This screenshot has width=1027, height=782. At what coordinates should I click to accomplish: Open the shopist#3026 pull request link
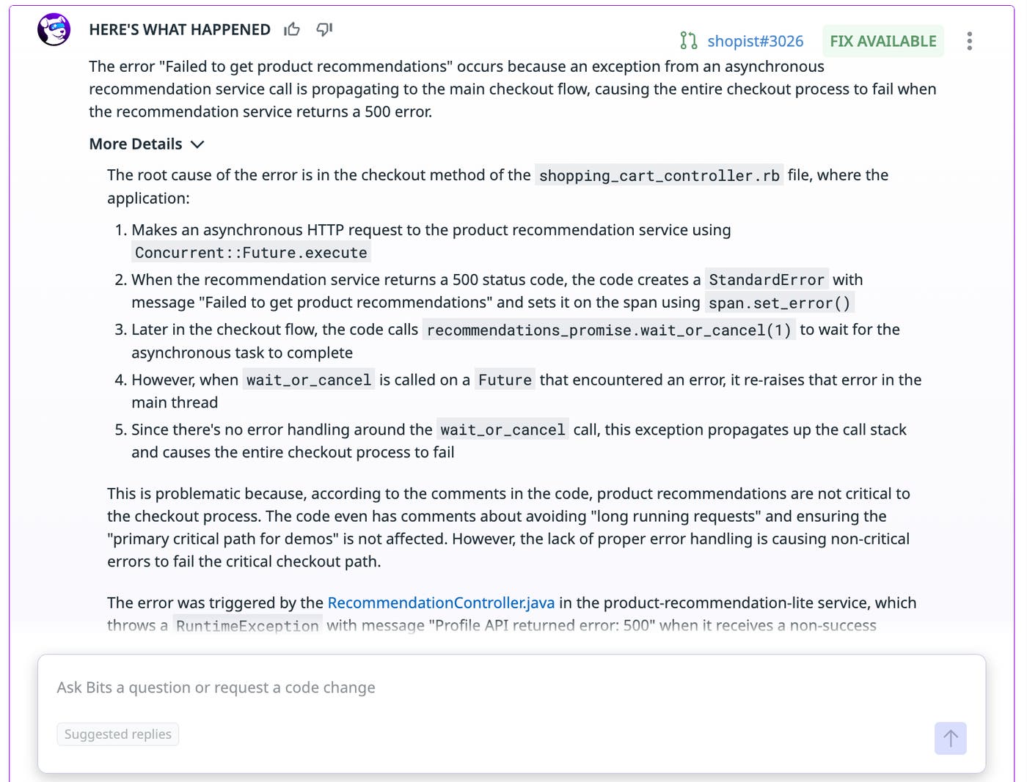pos(754,41)
